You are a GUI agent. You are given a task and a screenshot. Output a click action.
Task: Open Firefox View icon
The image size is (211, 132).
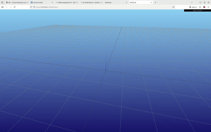click(x=2, y=2)
